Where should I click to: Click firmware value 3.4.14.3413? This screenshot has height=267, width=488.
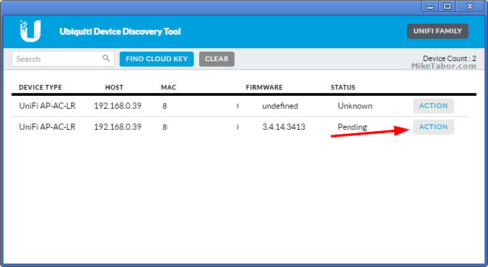coord(284,127)
